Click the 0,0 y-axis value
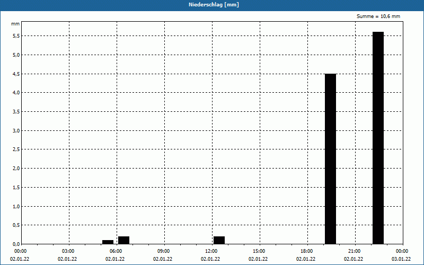424x265 pixels. click(16, 244)
